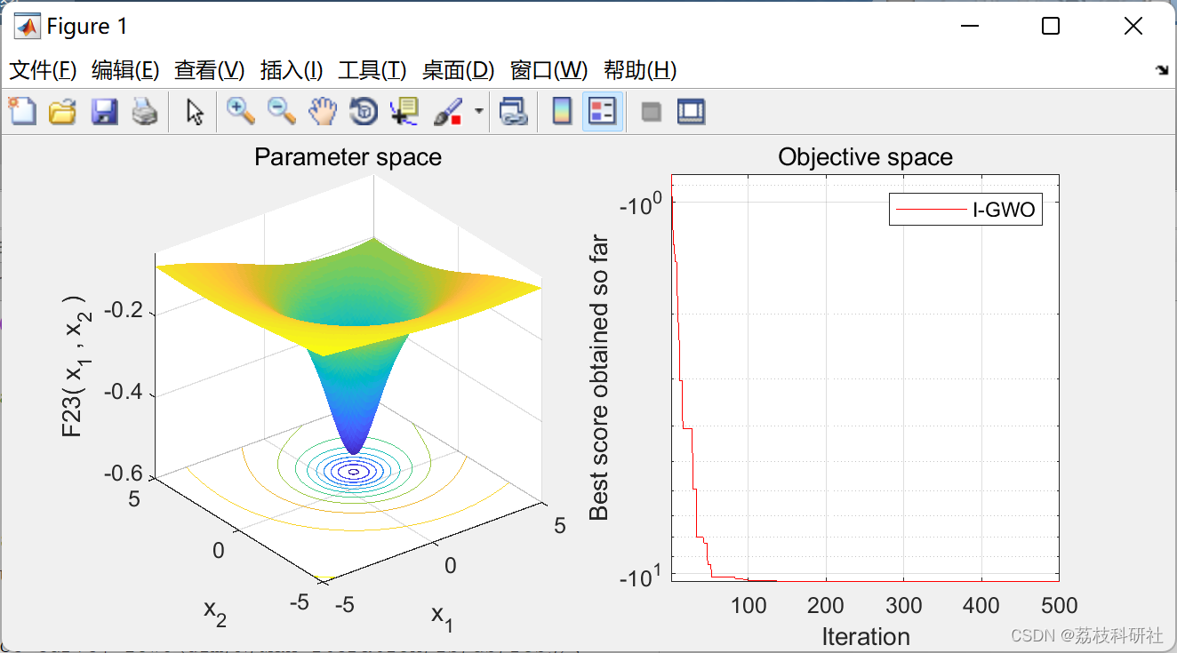Click the MATLAB logo in the title bar
The width and height of the screenshot is (1177, 653).
28,27
